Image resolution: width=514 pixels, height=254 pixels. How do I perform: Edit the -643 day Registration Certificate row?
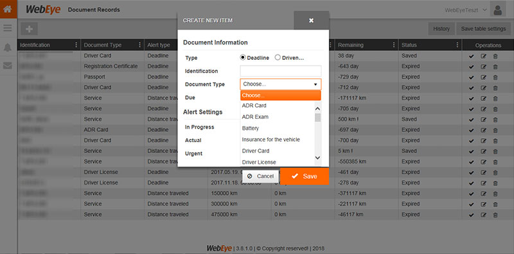pos(483,67)
